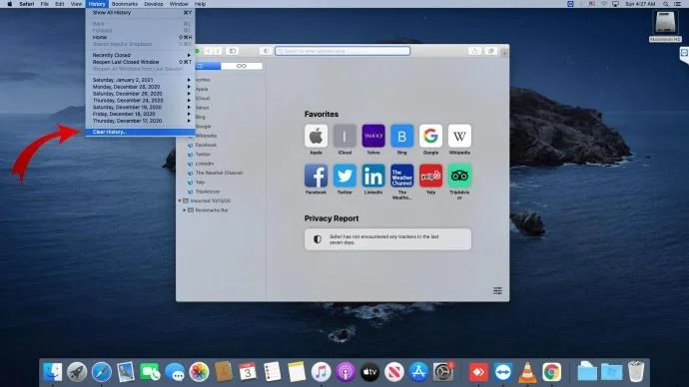Select Yelp bookmark in sidebar
The width and height of the screenshot is (689, 387).
(200, 183)
